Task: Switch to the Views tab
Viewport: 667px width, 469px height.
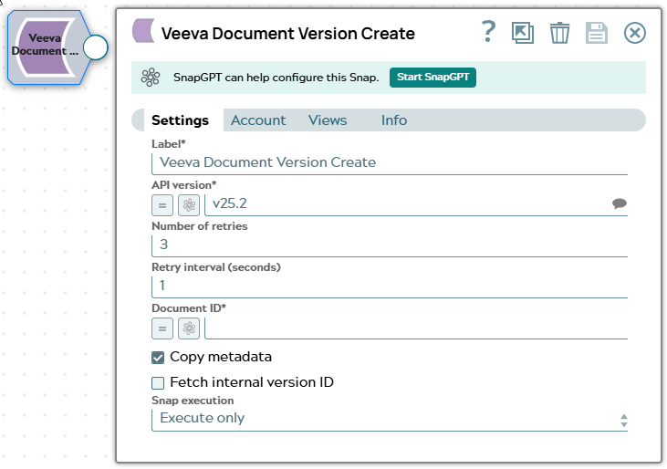Action: pyautogui.click(x=328, y=120)
